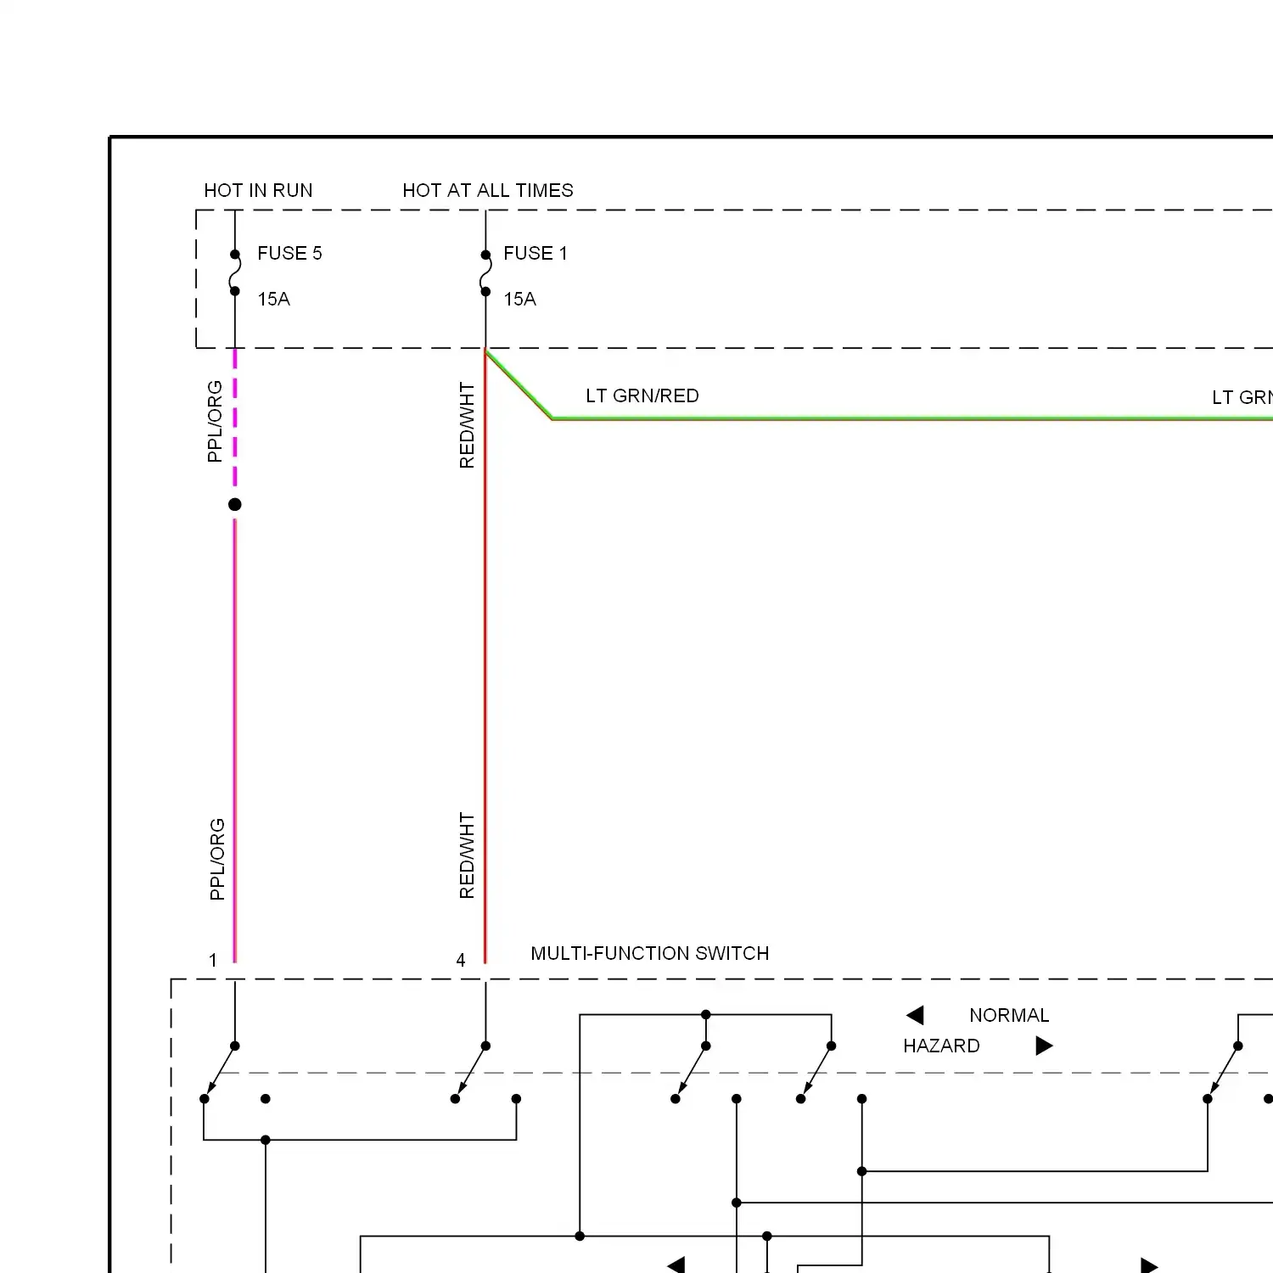This screenshot has height=1273, width=1273.
Task: Select the 15A rating under FUSE 5
Action: tap(273, 299)
